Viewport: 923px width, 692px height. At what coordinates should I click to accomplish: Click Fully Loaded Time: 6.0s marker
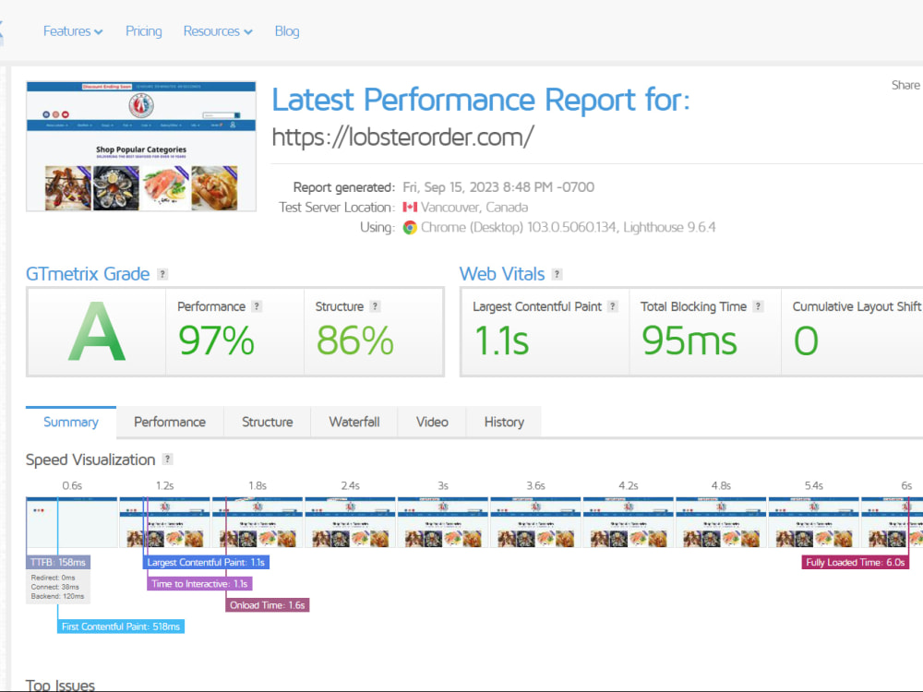(x=856, y=563)
